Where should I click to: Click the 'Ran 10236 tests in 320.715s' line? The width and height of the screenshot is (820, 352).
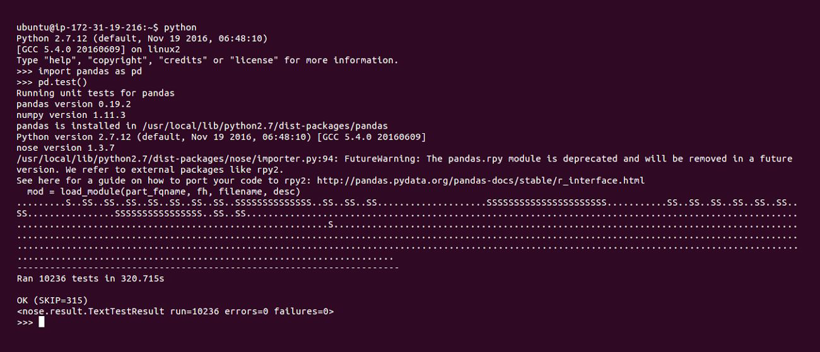click(90, 278)
